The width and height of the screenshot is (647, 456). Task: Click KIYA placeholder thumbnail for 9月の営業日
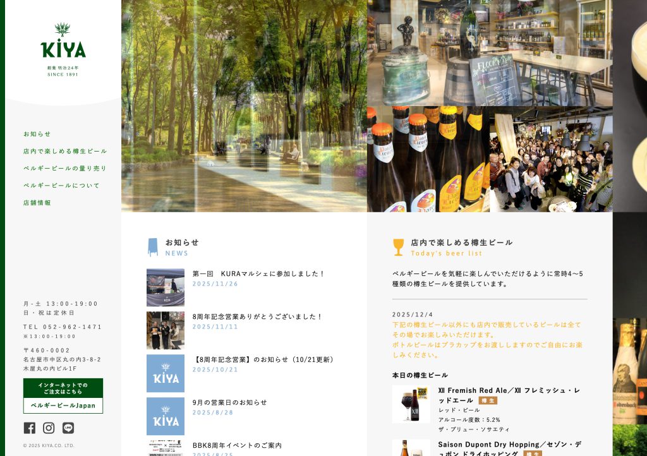coord(166,416)
